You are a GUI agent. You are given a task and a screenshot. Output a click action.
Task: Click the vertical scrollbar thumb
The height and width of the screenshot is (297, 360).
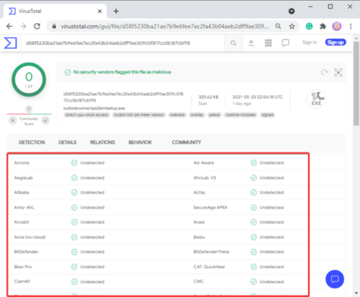(356, 83)
